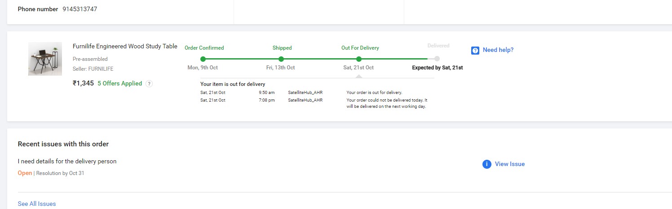Click the Need help? link text
Viewport: 672px width, 209px height.
(498, 50)
